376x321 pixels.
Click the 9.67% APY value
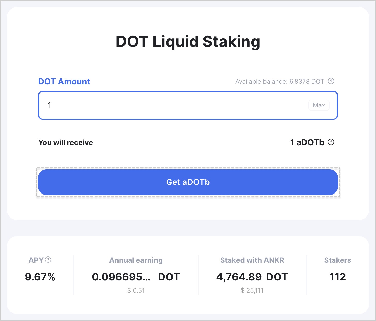(x=40, y=277)
